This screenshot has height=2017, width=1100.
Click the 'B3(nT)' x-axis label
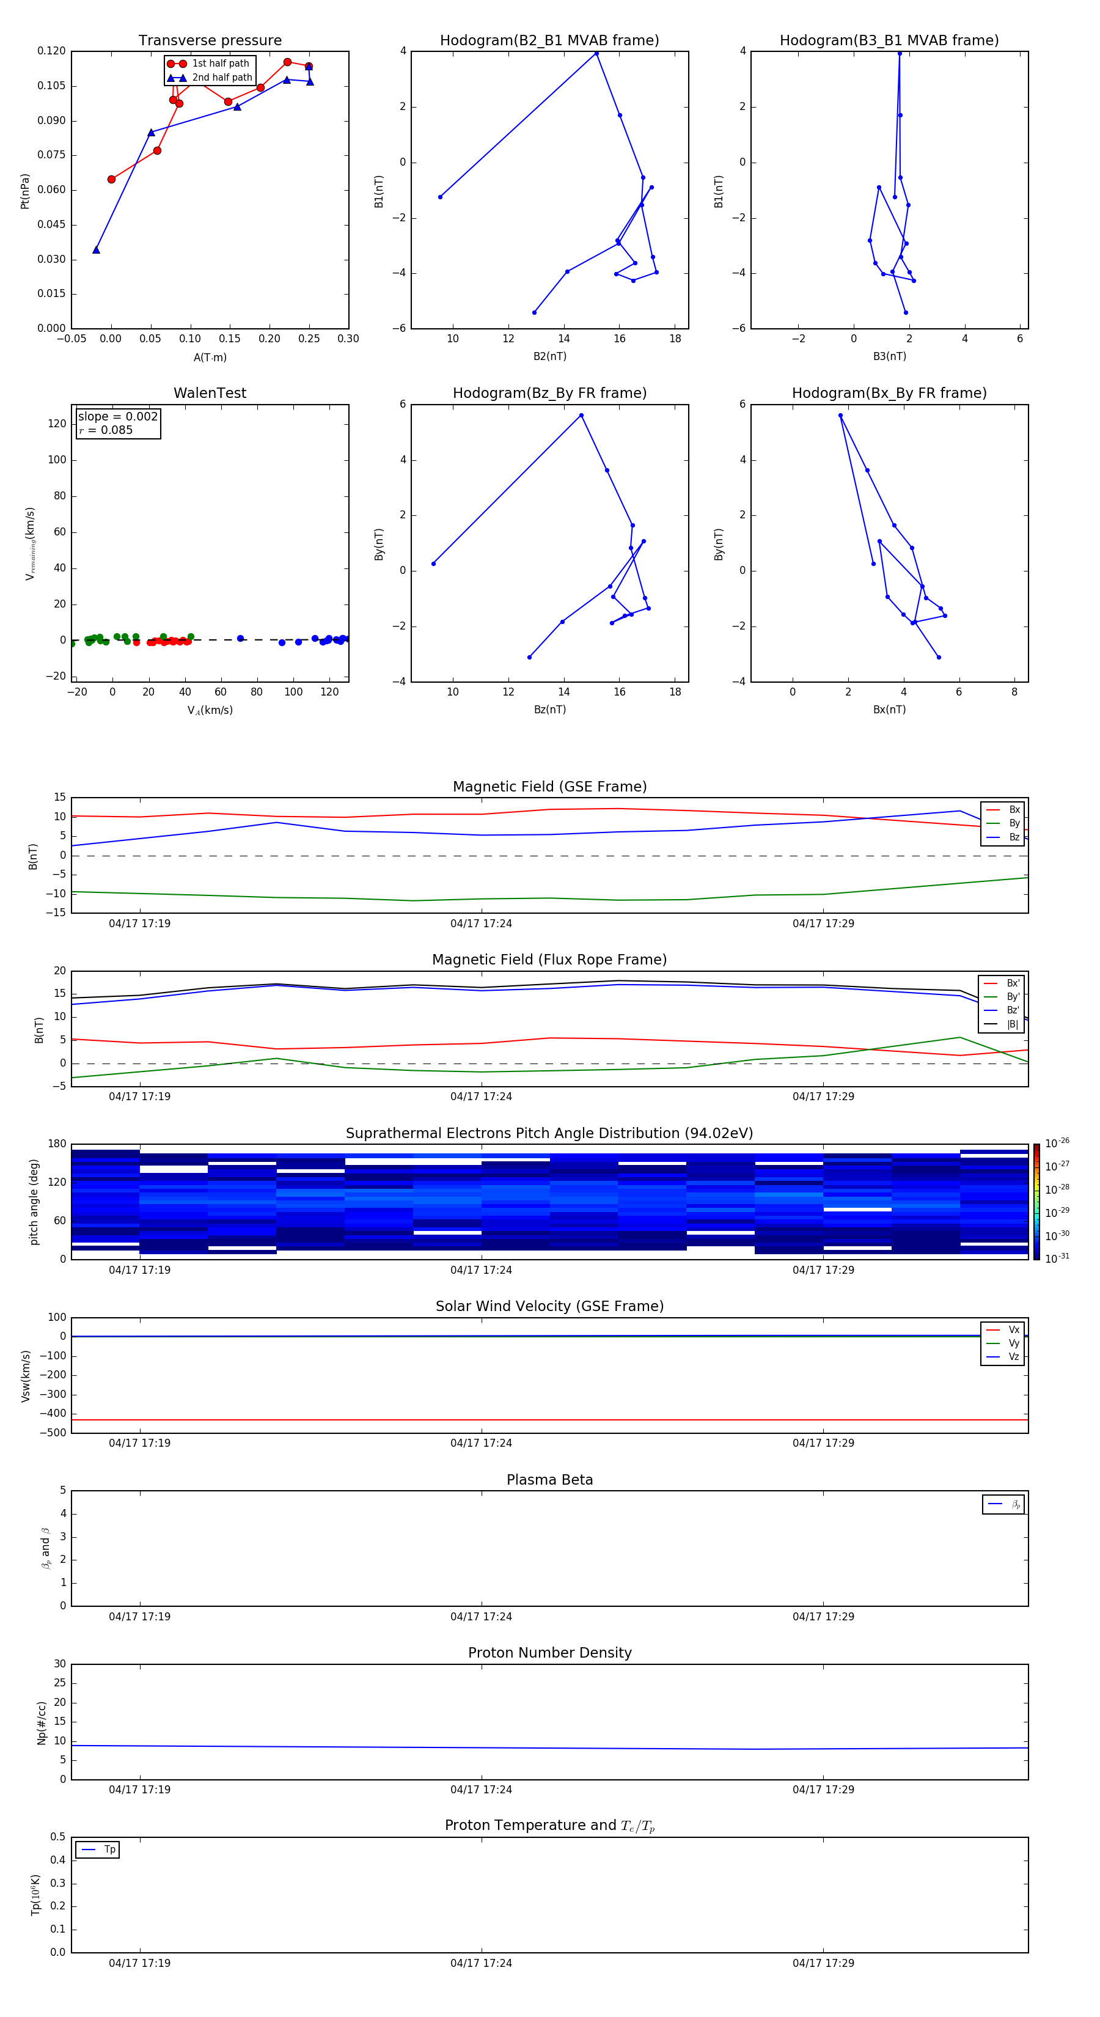point(889,357)
